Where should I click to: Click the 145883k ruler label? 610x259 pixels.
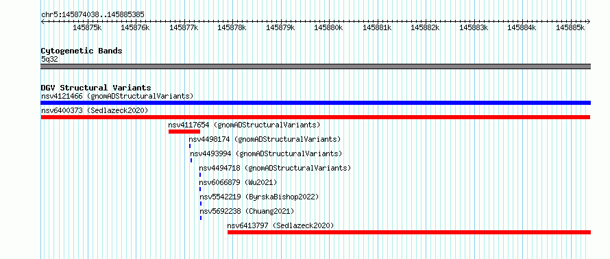(x=474, y=27)
